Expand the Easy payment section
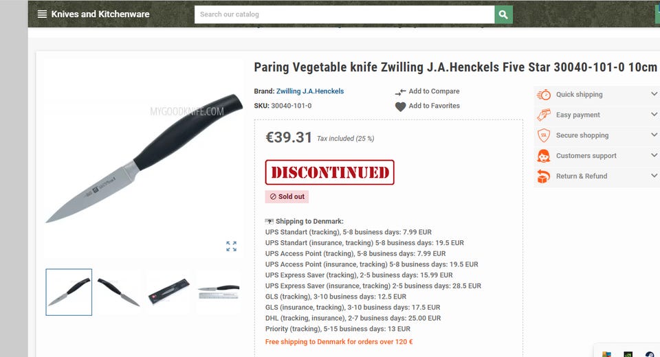Image resolution: width=660 pixels, height=357 pixels. coord(654,115)
